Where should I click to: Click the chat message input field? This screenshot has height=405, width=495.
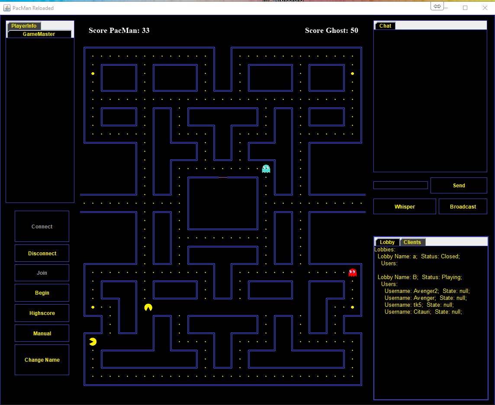click(x=400, y=185)
